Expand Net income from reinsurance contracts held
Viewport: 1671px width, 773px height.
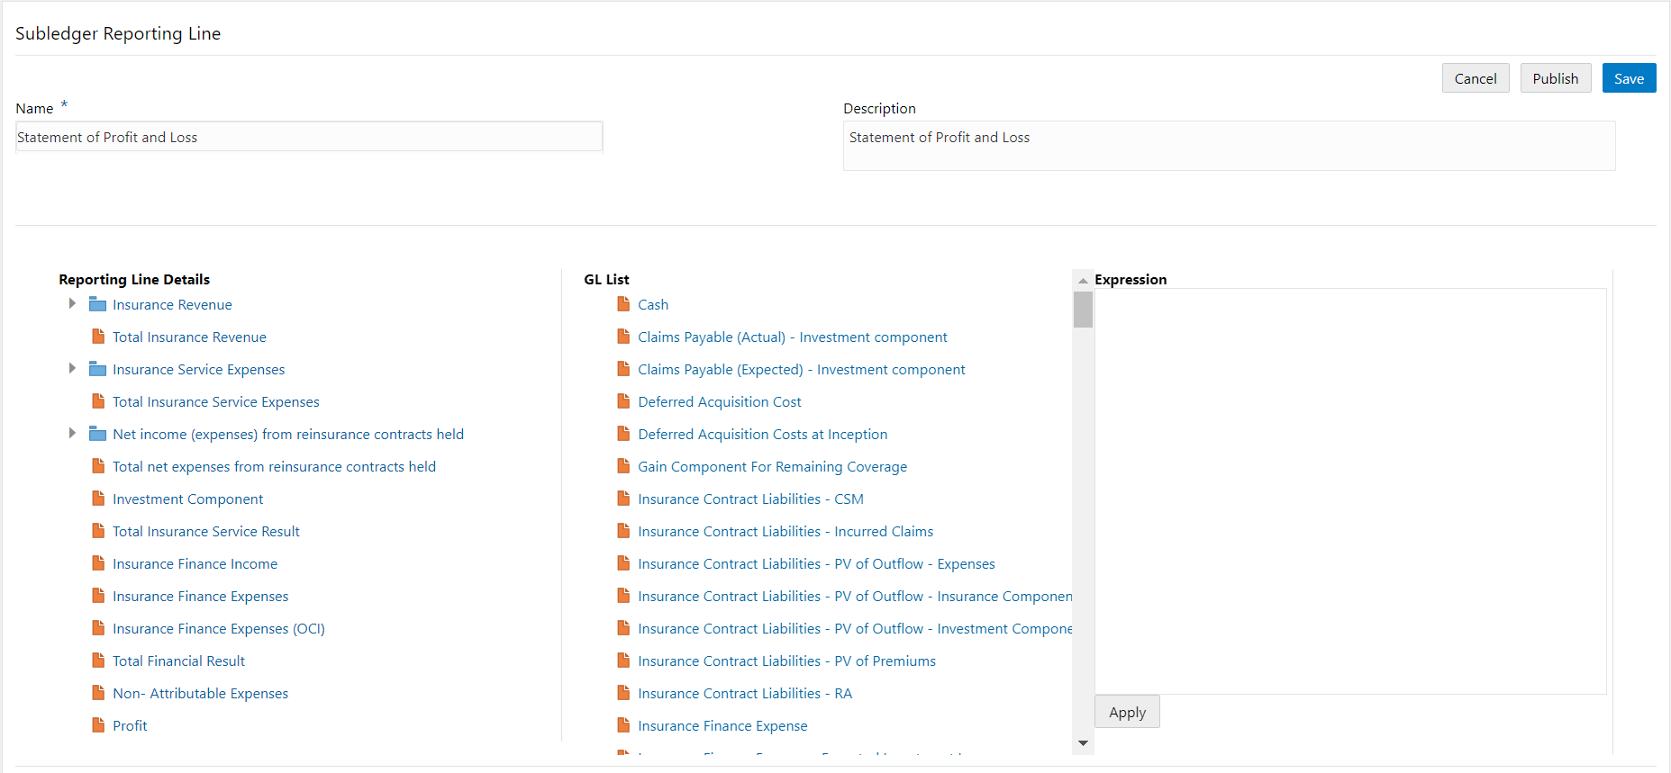[x=72, y=434]
